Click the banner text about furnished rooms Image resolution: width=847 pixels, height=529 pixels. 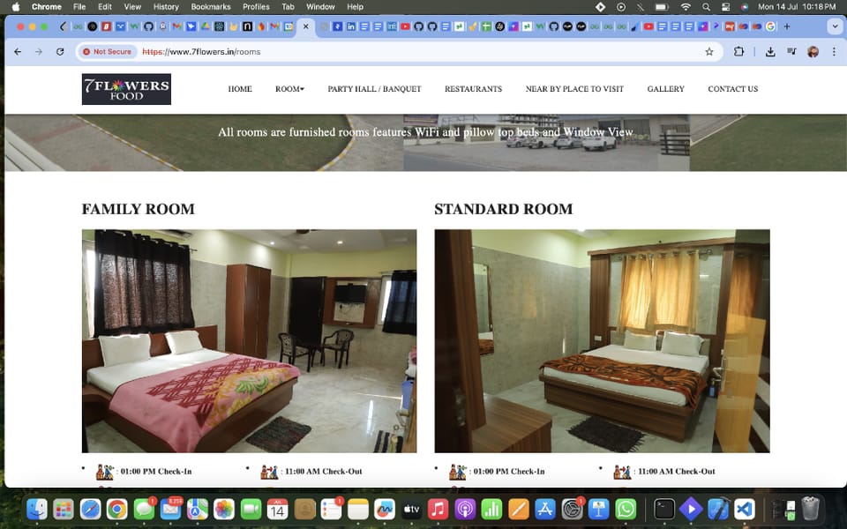click(x=425, y=132)
